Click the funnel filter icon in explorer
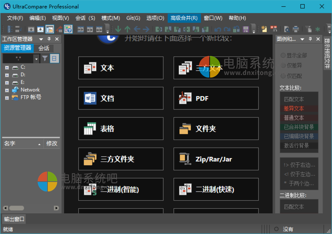This screenshot has width=332, height=234. (x=45, y=58)
